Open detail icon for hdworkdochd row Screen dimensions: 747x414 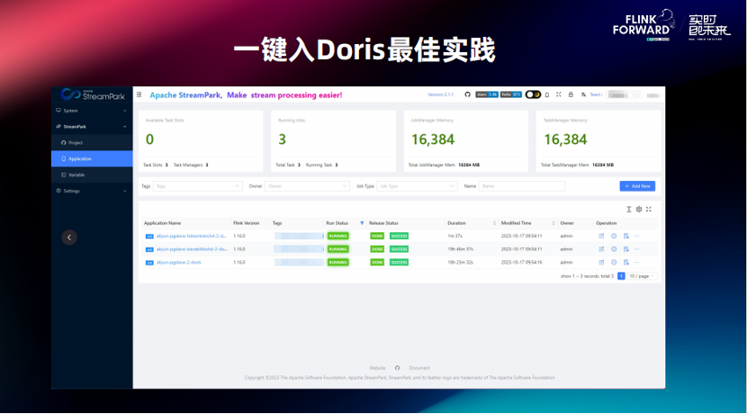(626, 236)
